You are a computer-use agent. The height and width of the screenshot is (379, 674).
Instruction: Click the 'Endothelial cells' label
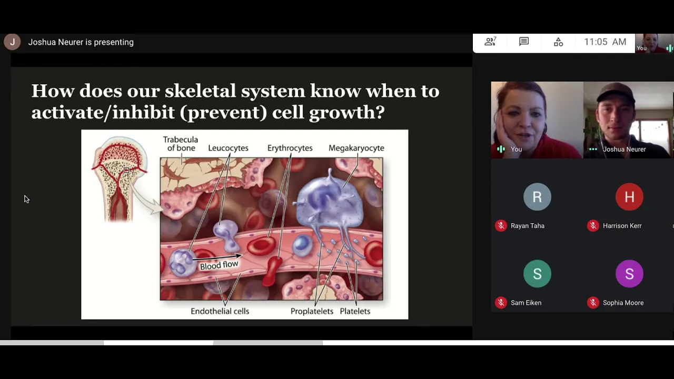pos(220,311)
